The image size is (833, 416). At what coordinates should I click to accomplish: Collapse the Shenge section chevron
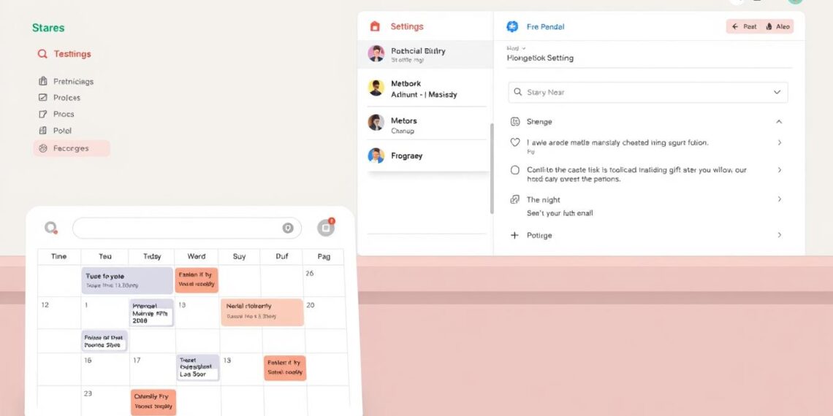(x=779, y=122)
